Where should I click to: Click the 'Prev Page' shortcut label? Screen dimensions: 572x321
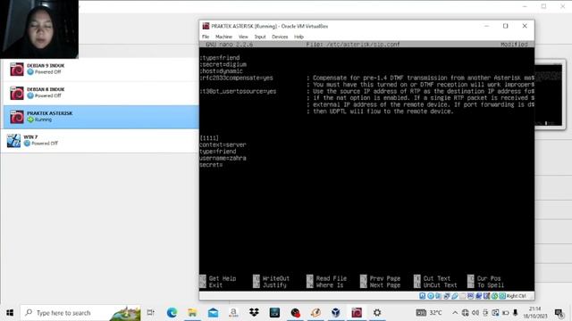[x=385, y=278]
